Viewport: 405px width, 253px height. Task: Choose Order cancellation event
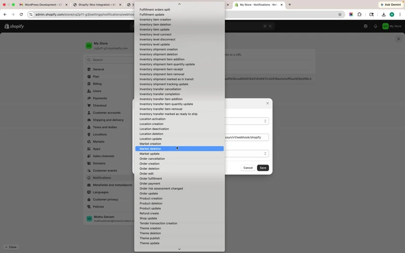180,159
